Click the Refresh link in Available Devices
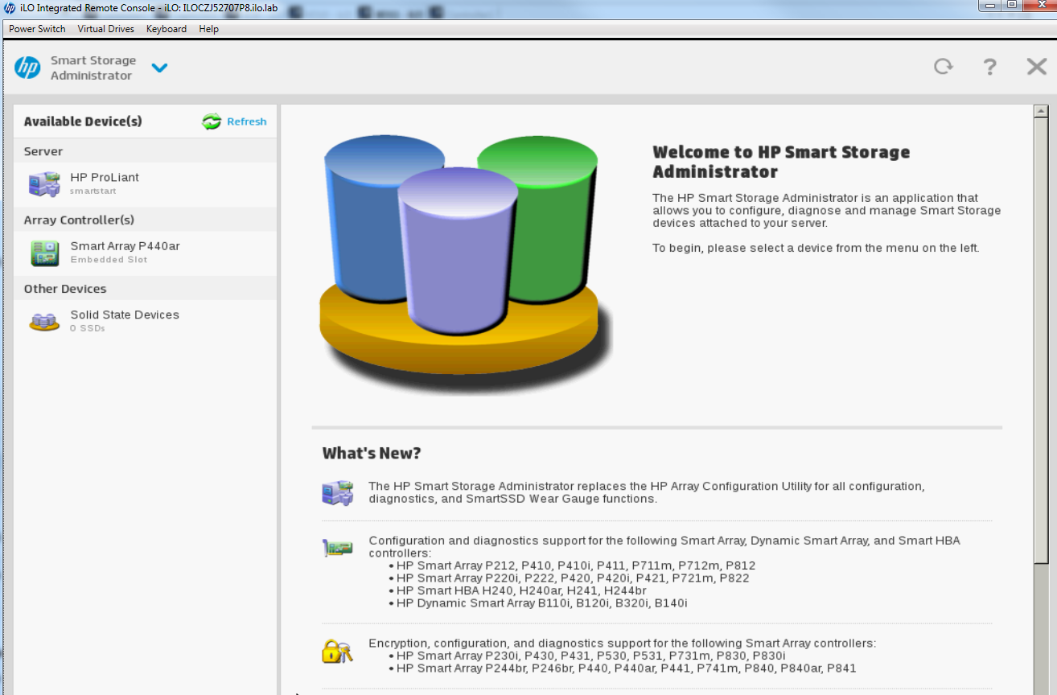1057x695 pixels. pos(246,121)
